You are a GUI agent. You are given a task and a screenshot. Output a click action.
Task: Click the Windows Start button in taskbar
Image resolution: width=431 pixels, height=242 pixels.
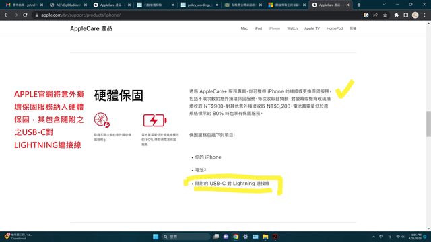tap(156, 237)
